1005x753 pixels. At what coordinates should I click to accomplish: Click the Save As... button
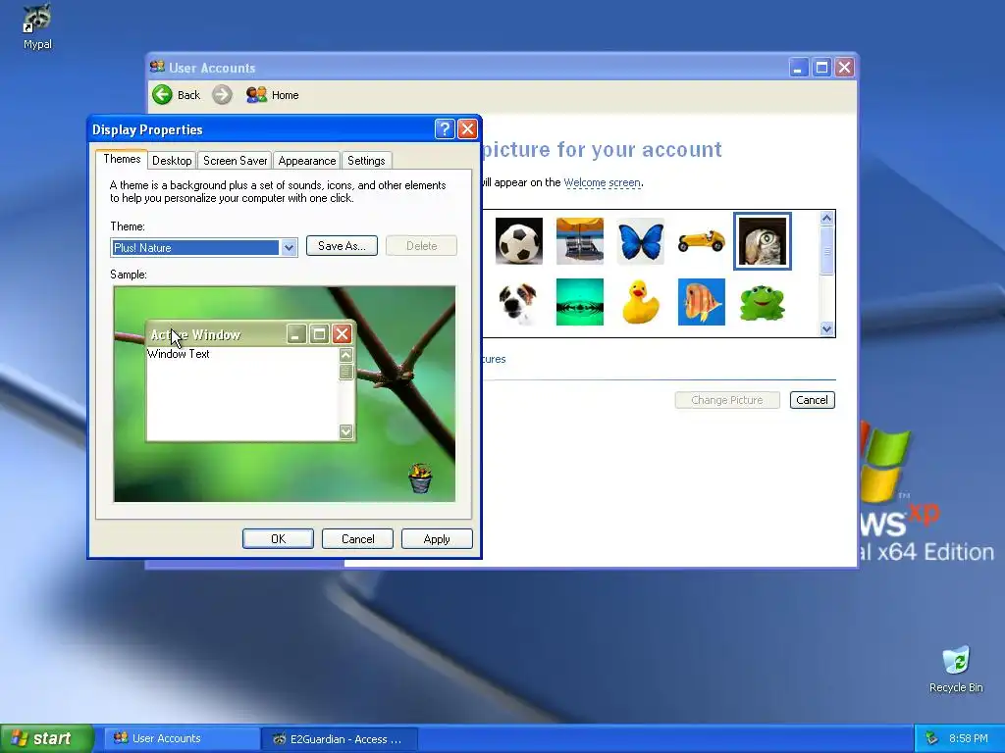coord(342,246)
